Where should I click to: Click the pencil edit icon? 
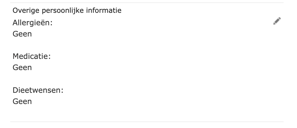pos(277,21)
